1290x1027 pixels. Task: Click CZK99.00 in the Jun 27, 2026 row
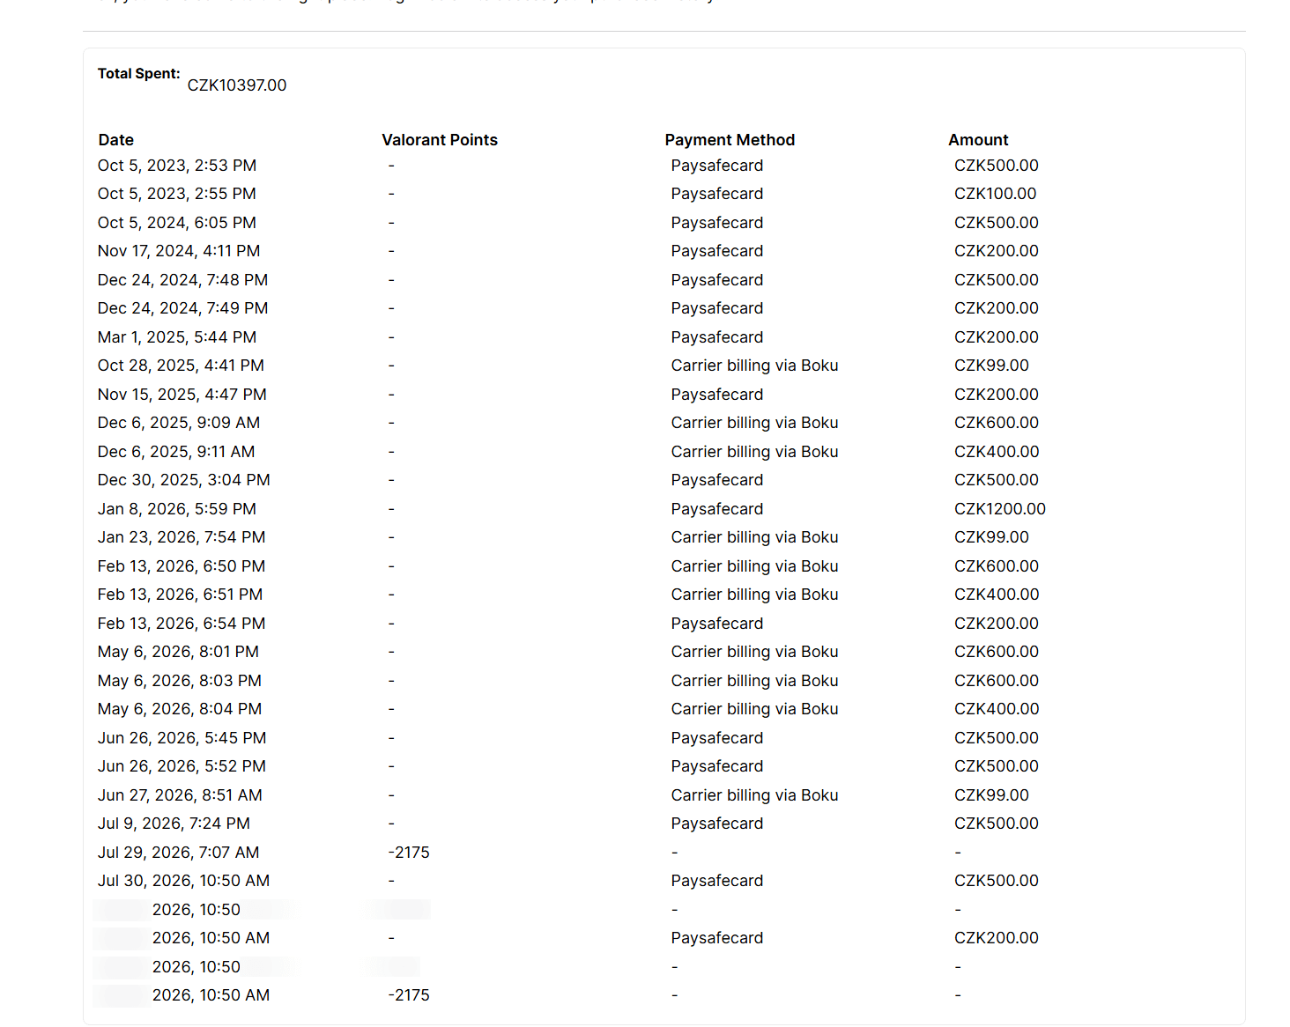[x=991, y=795]
